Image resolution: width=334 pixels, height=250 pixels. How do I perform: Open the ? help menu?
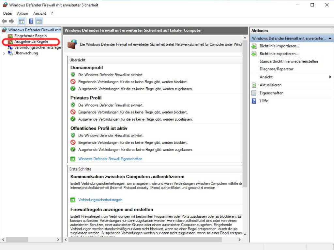point(52,13)
